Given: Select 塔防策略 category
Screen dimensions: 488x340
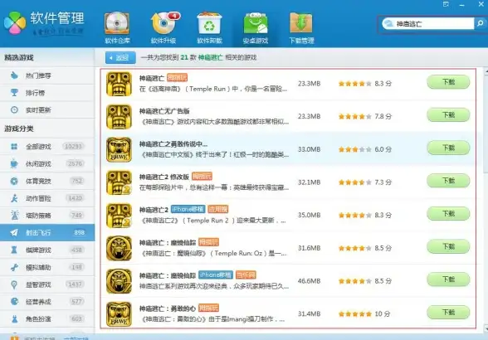Looking at the screenshot, I should click(x=47, y=216).
